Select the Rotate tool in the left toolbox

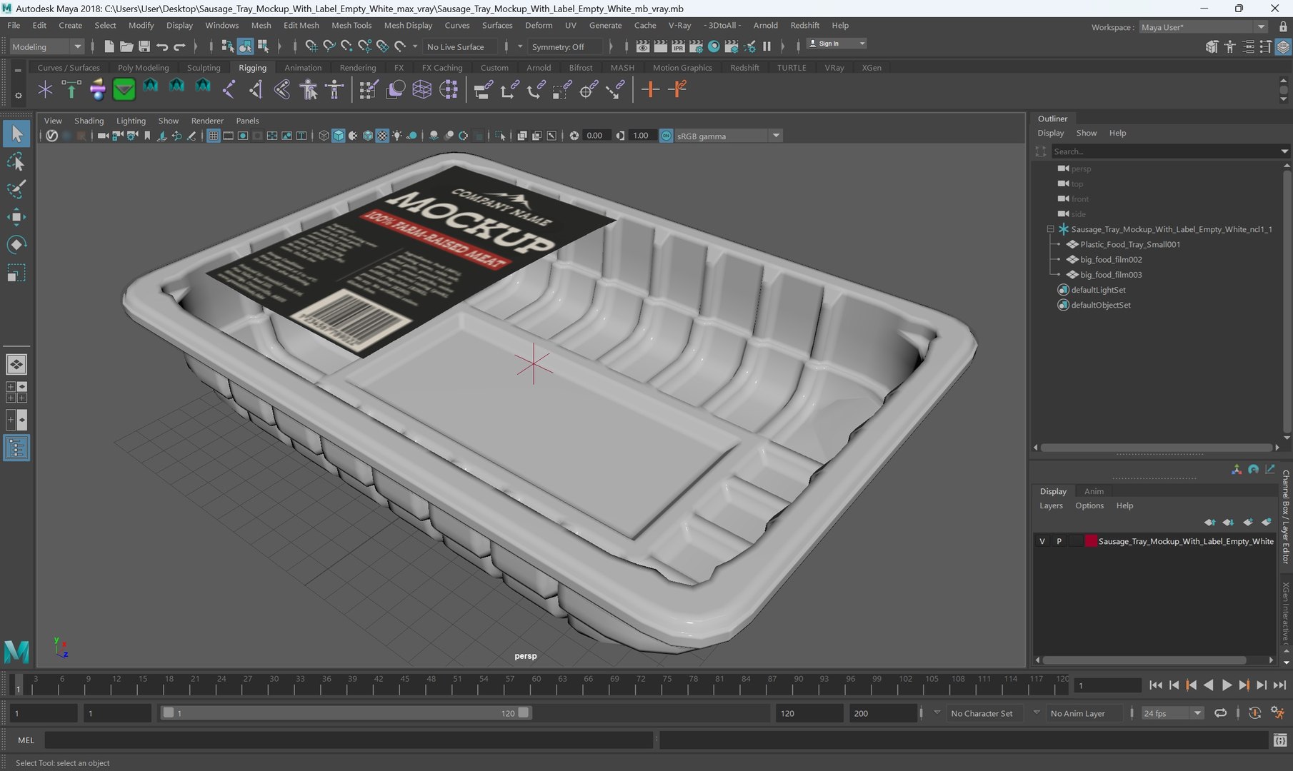[x=16, y=245]
